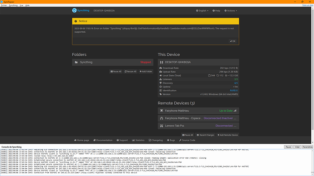Open the Documentation footer link
Image resolution: width=314 pixels, height=176 pixels.
pyautogui.click(x=103, y=140)
